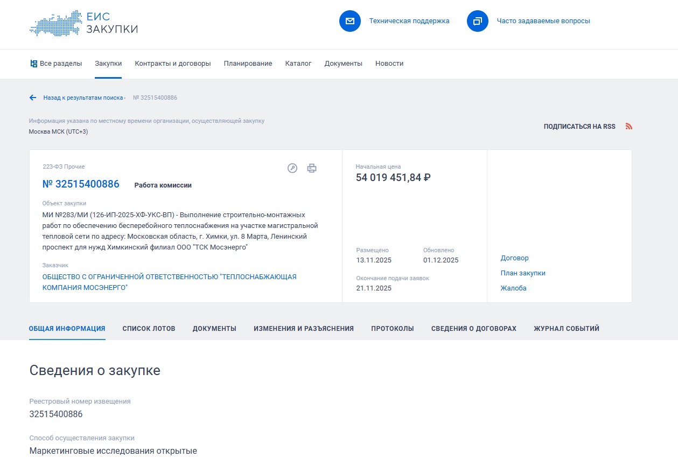This screenshot has width=678, height=464.
Task: Open the Закупки menu item
Action: [108, 64]
